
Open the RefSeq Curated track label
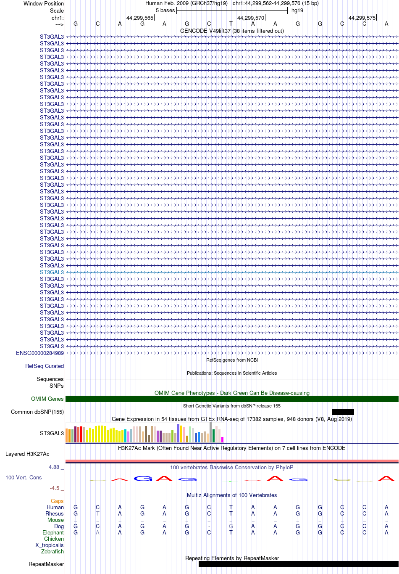coord(45,366)
